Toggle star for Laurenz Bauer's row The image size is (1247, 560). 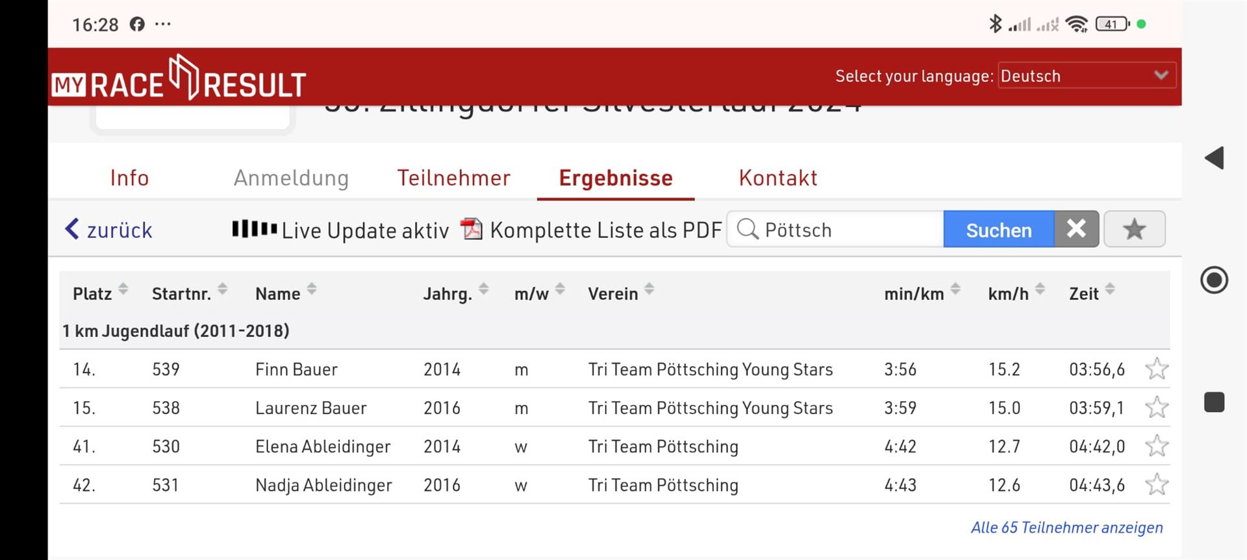point(1157,407)
